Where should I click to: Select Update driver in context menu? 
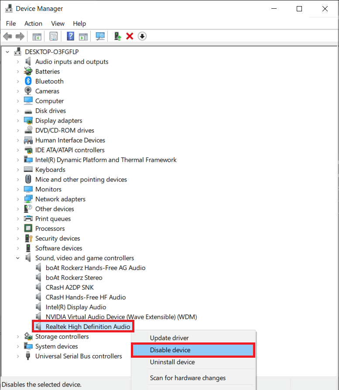click(x=169, y=338)
